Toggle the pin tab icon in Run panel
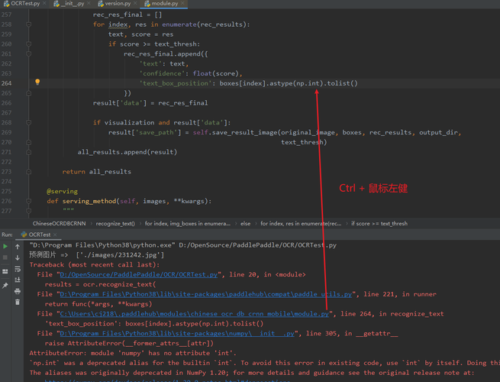The height and width of the screenshot is (382, 500). pyautogui.click(x=5, y=285)
